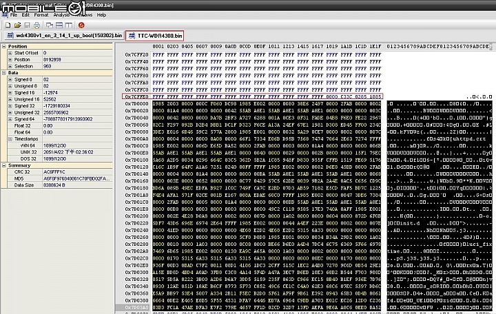Open the Analysis menu
The image size is (496, 314).
(x=61, y=15)
